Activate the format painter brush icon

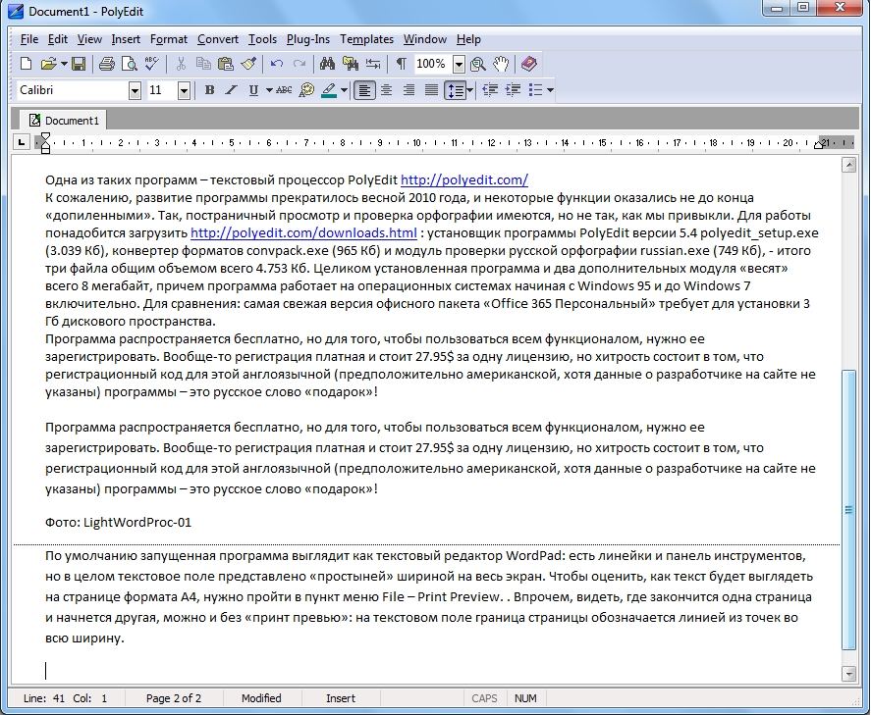(248, 64)
